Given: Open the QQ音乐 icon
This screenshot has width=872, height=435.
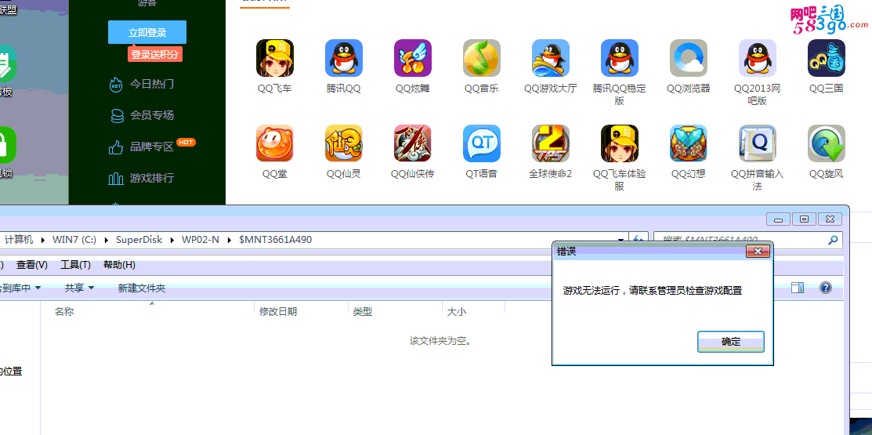Looking at the screenshot, I should 482,58.
